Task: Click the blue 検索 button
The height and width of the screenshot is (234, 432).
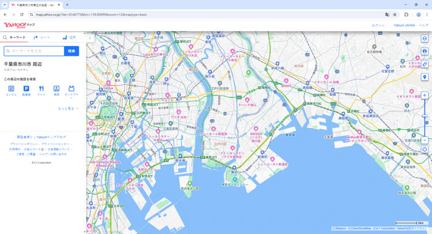Action: point(71,51)
